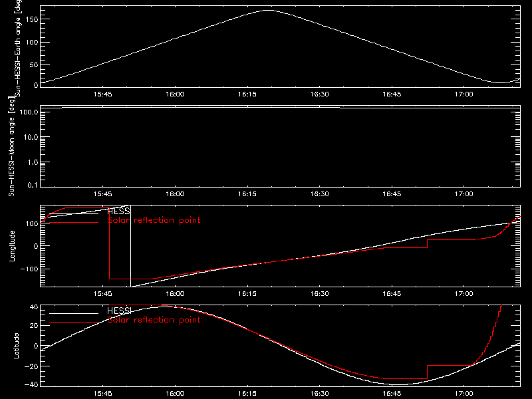This screenshot has height=399, width=532.
Task: Select the Longitude axis title
Action: click(x=12, y=246)
